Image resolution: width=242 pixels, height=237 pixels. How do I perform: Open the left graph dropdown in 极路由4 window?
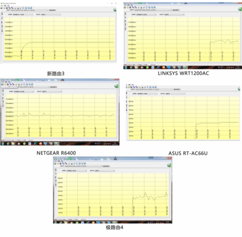77,171
